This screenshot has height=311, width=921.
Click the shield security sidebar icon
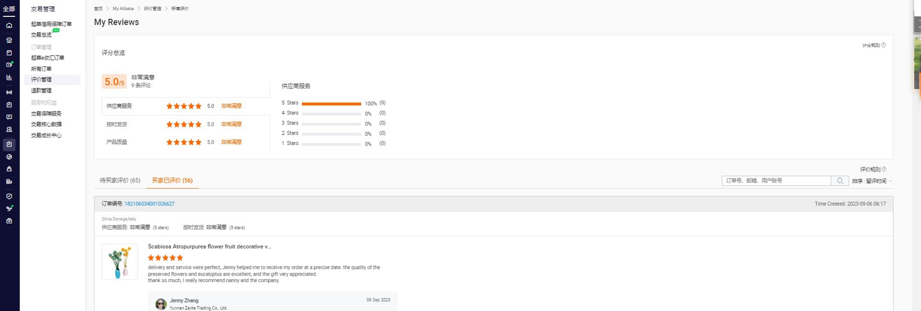click(x=9, y=196)
